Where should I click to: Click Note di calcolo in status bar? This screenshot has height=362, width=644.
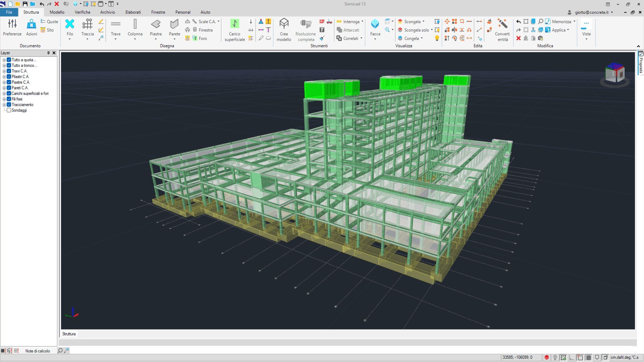click(38, 351)
